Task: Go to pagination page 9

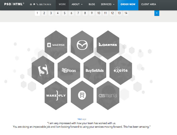Action: (x=92, y=13)
